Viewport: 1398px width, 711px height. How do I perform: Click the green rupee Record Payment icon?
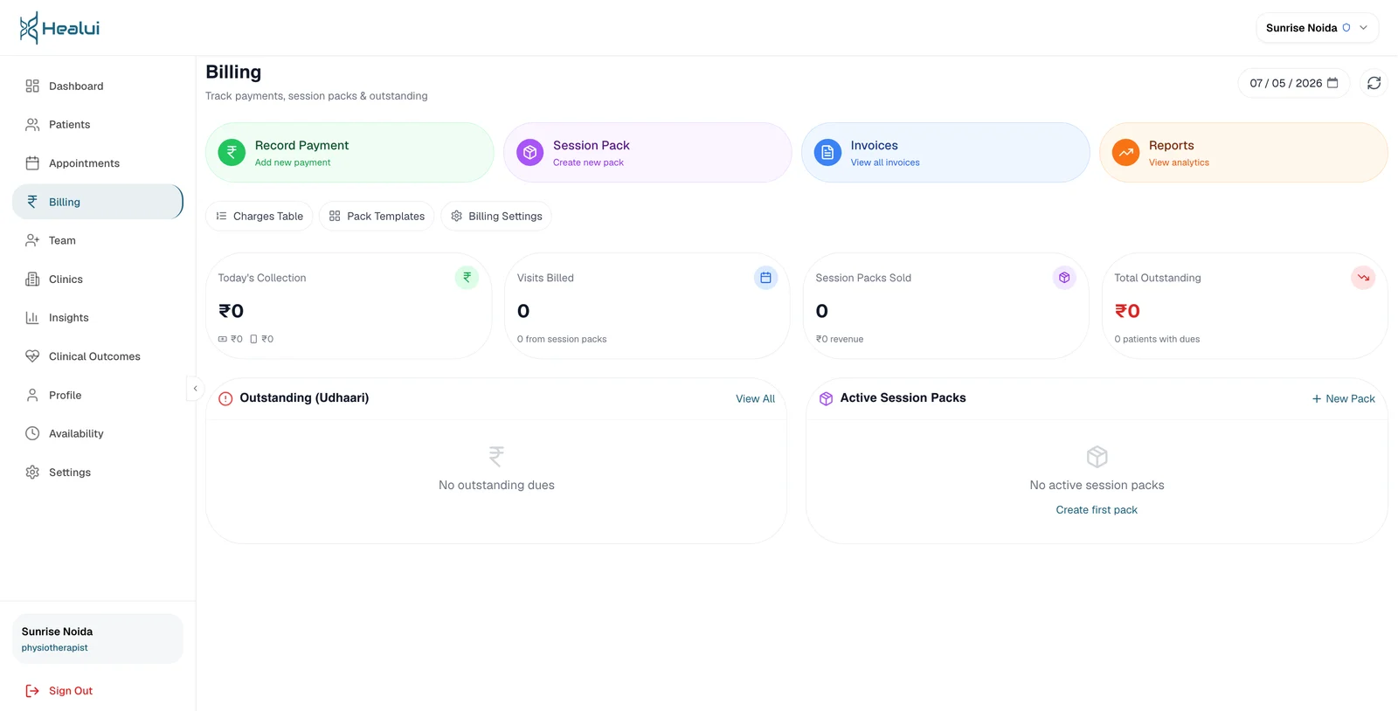tap(232, 152)
